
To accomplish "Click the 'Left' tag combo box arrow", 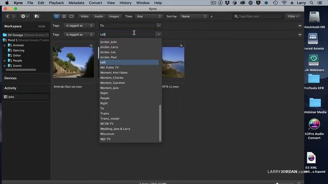I will 158,34.
